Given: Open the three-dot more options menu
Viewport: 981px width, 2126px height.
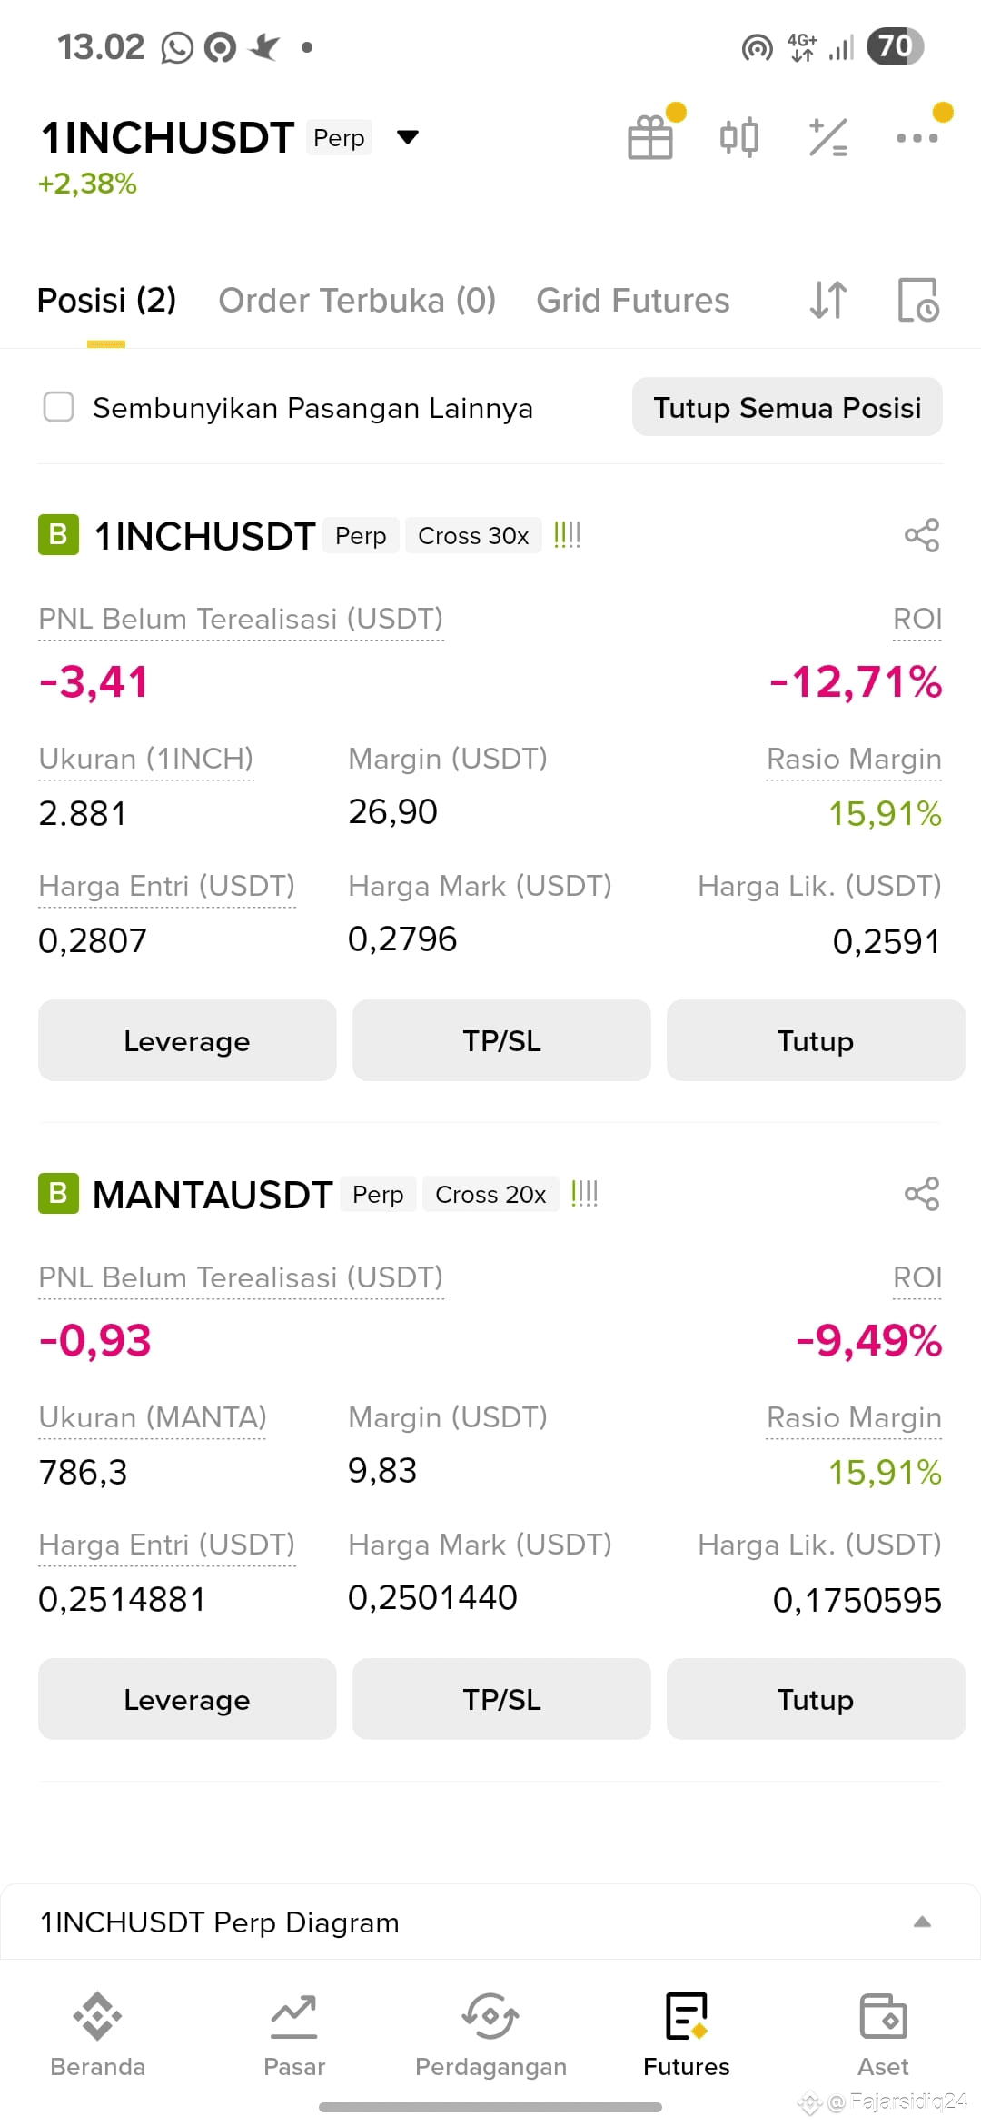Looking at the screenshot, I should pyautogui.click(x=917, y=138).
